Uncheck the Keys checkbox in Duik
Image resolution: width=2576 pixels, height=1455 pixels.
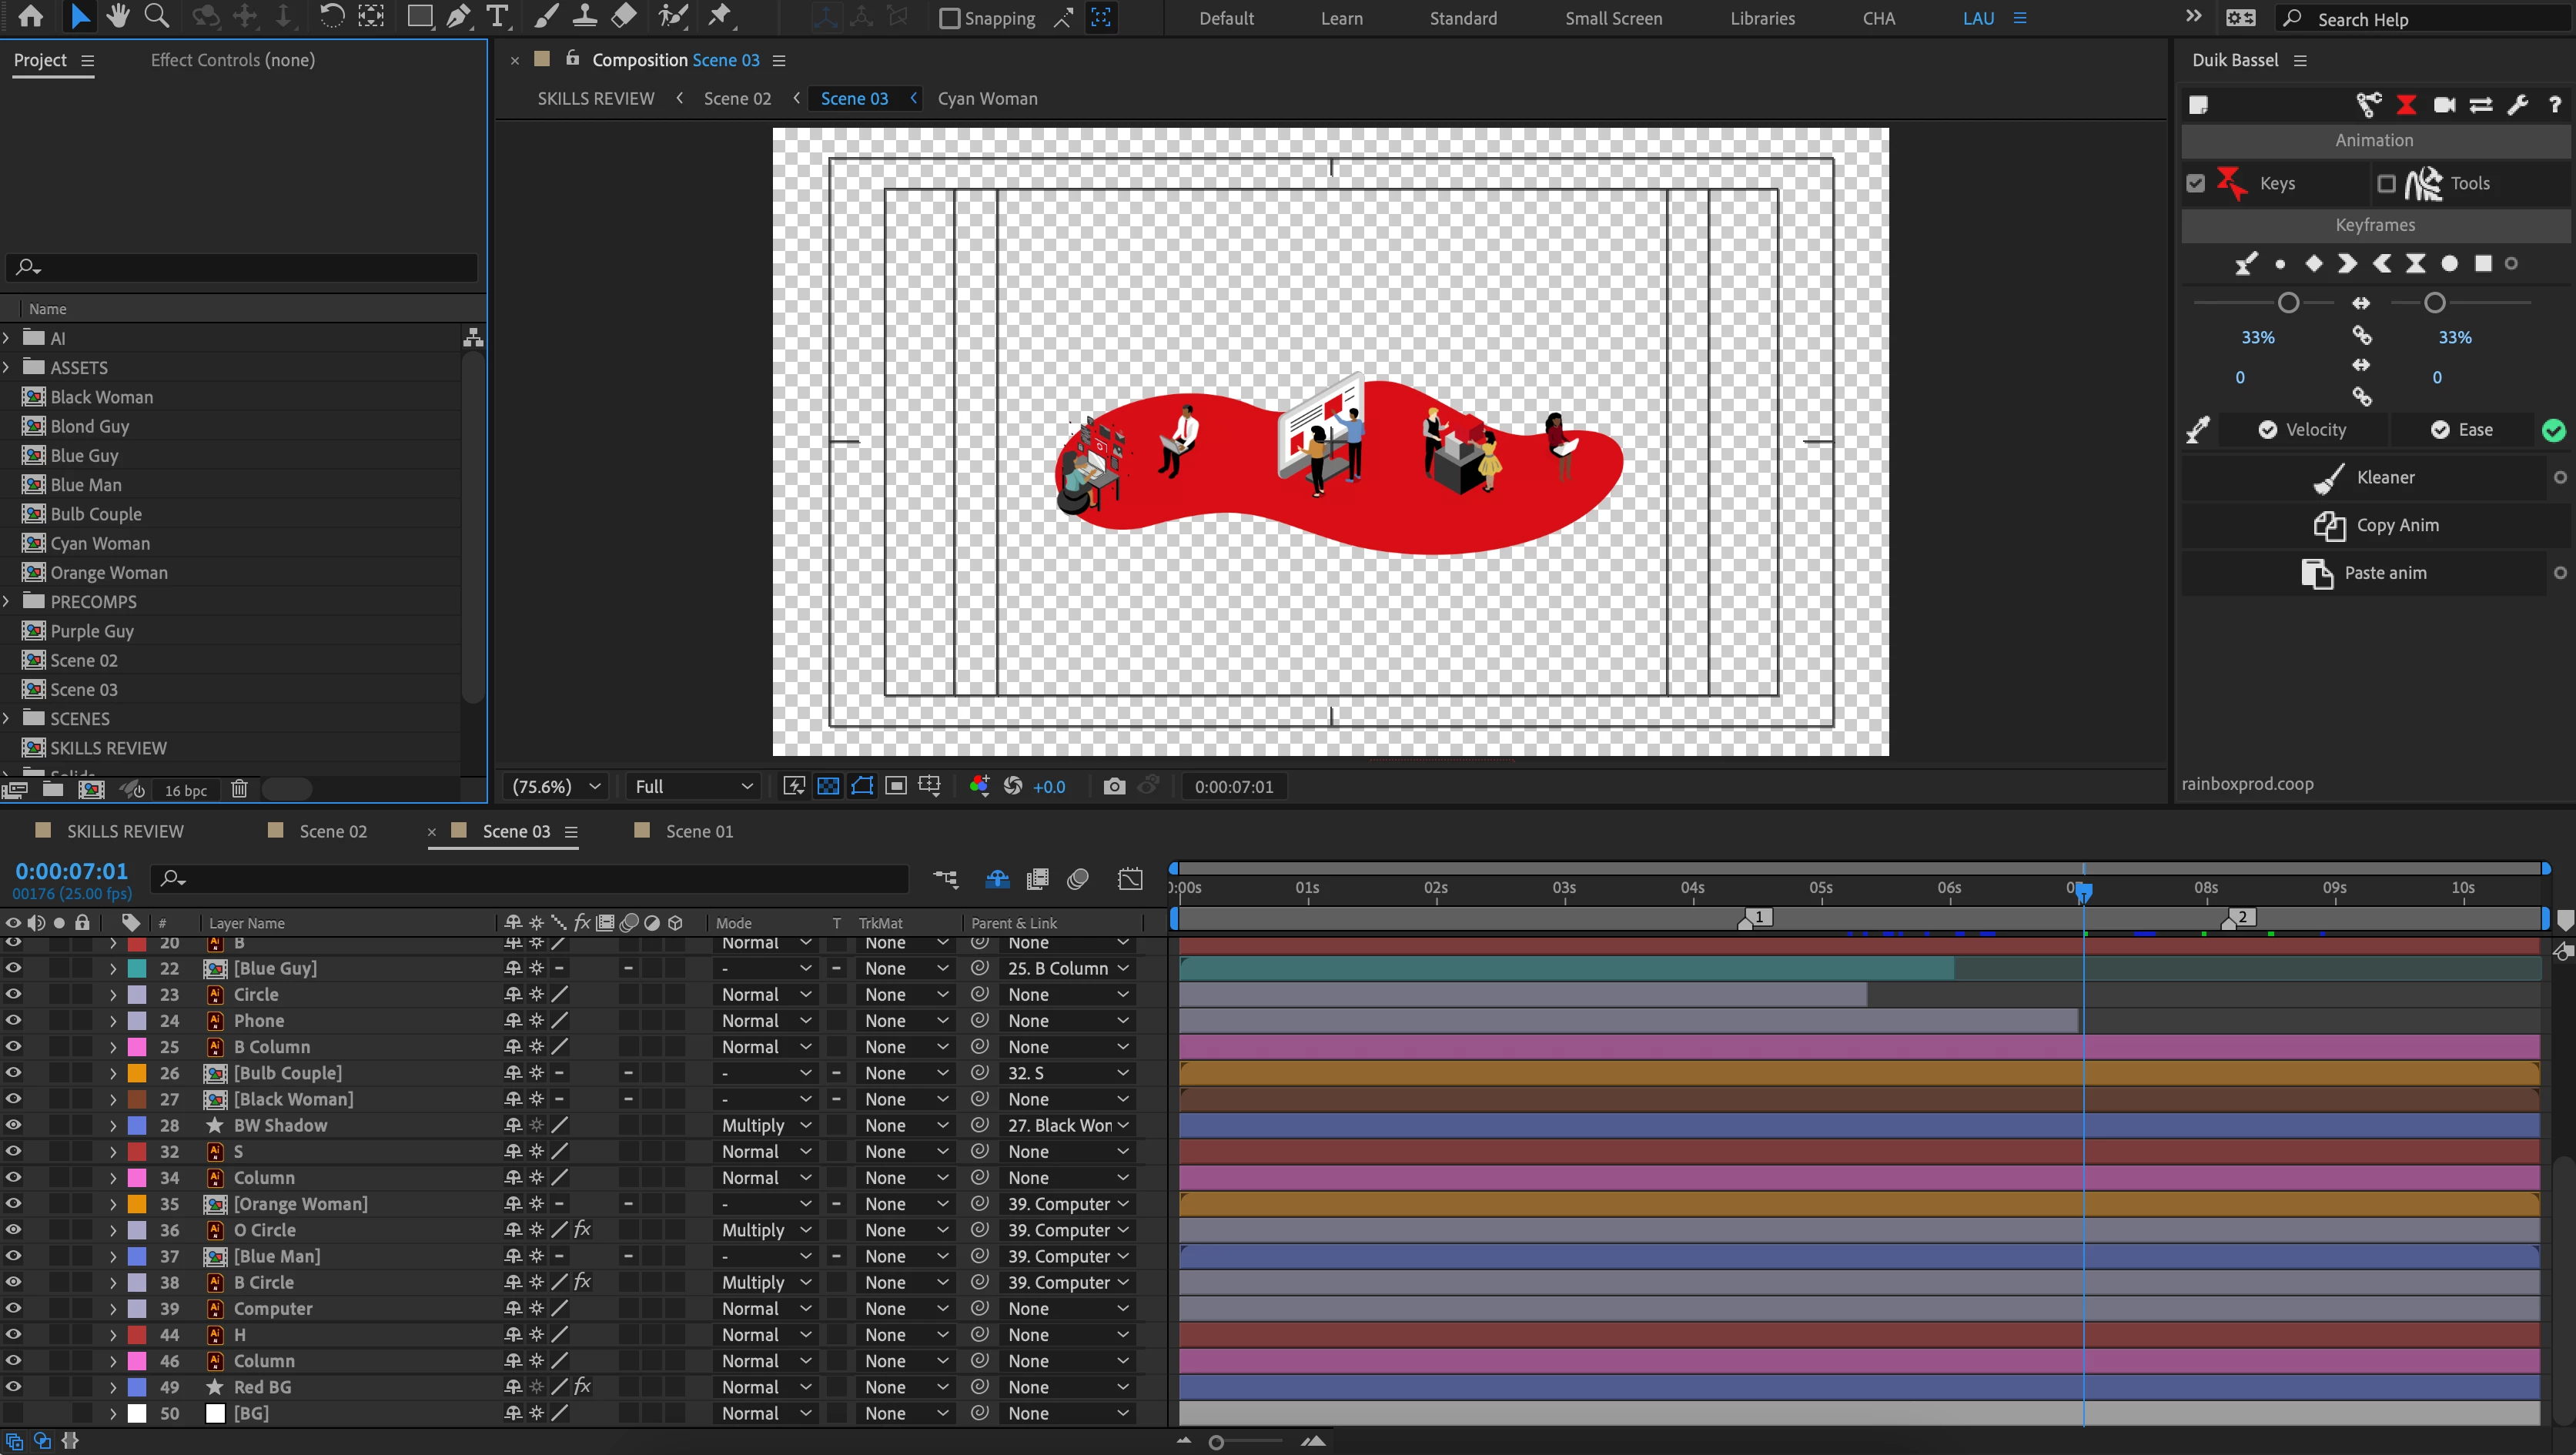(2195, 183)
